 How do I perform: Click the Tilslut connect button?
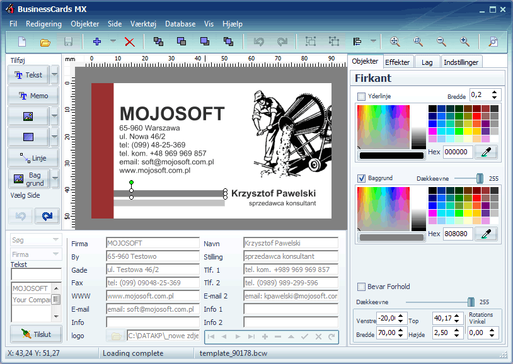[x=36, y=334]
